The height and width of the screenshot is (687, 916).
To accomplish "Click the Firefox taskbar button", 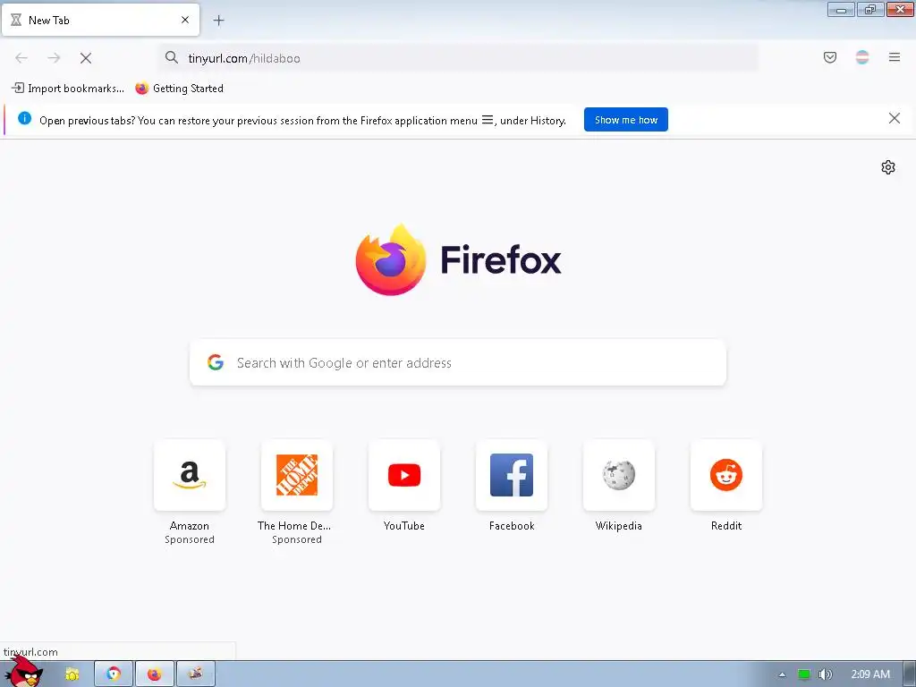I will [x=154, y=674].
